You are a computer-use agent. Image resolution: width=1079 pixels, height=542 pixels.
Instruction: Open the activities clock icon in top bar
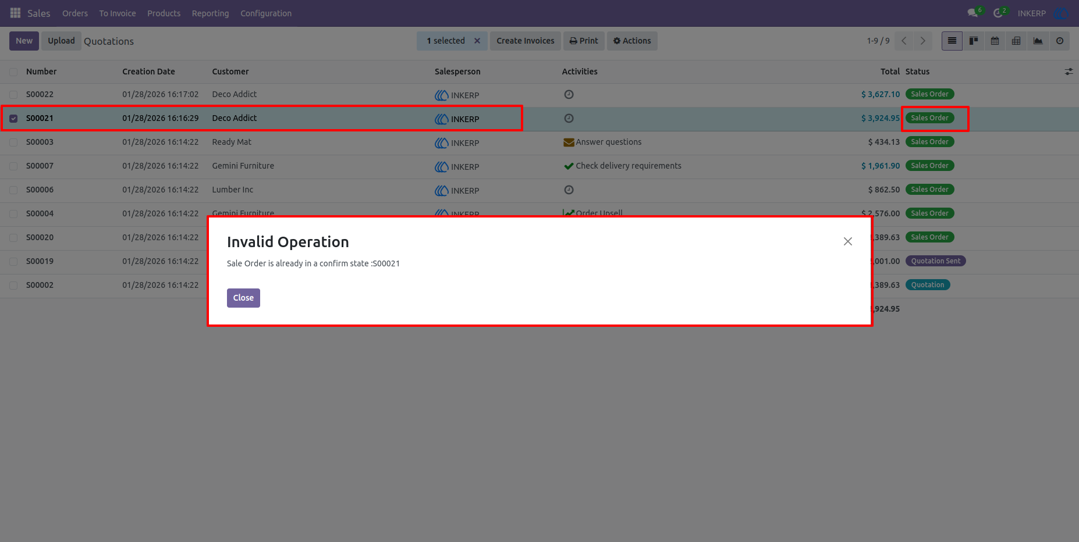coord(998,13)
